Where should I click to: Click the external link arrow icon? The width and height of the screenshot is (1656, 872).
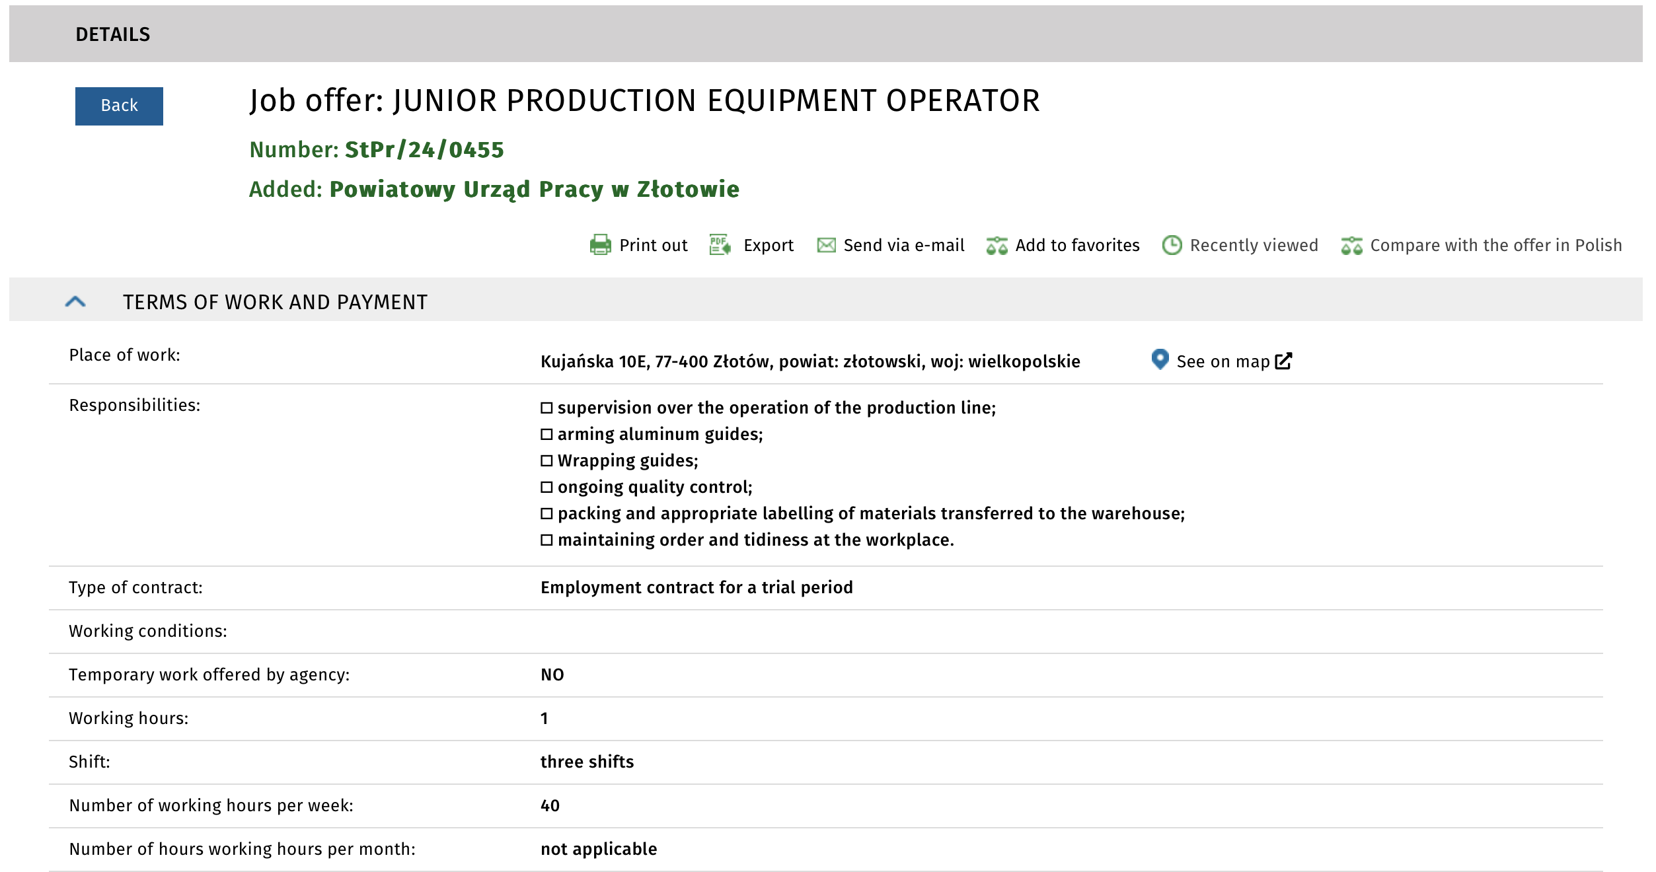click(x=1283, y=361)
